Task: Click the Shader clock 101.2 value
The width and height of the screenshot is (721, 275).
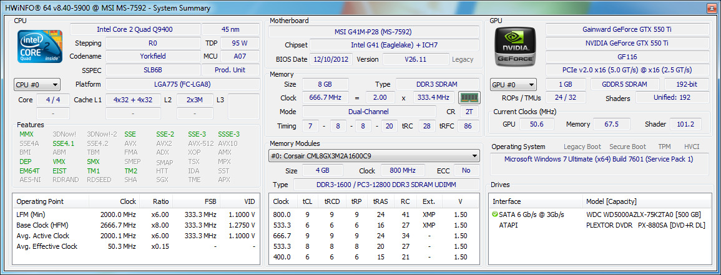Action: pos(685,124)
